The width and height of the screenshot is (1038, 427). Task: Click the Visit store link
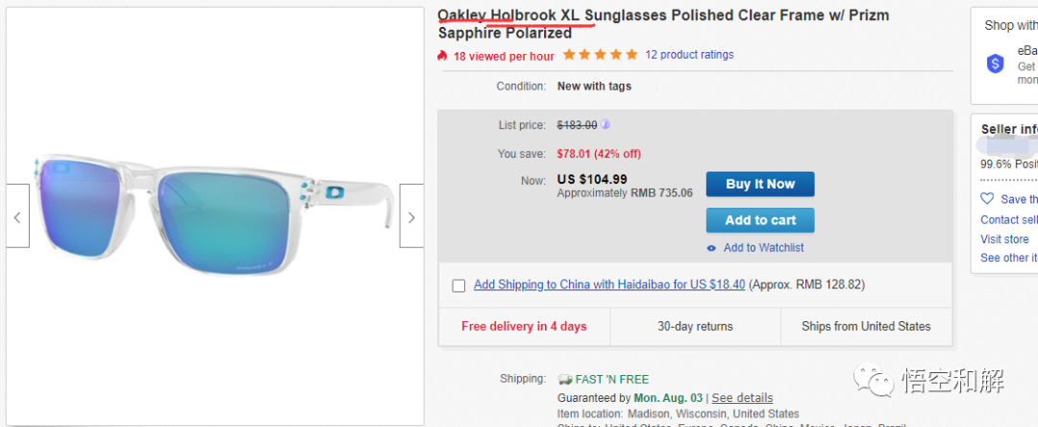(x=1004, y=239)
